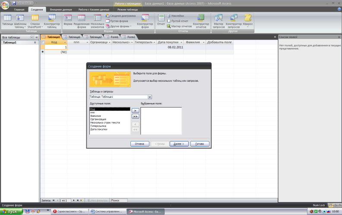342x215 pixels.
Task: Switch to Одноклассники taskbar item
Action: click(x=70, y=212)
